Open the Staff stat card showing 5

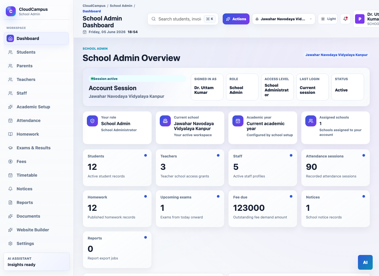[263, 168]
